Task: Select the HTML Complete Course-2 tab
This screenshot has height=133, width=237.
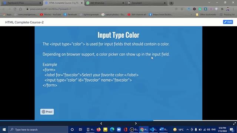Action: tap(63, 3)
